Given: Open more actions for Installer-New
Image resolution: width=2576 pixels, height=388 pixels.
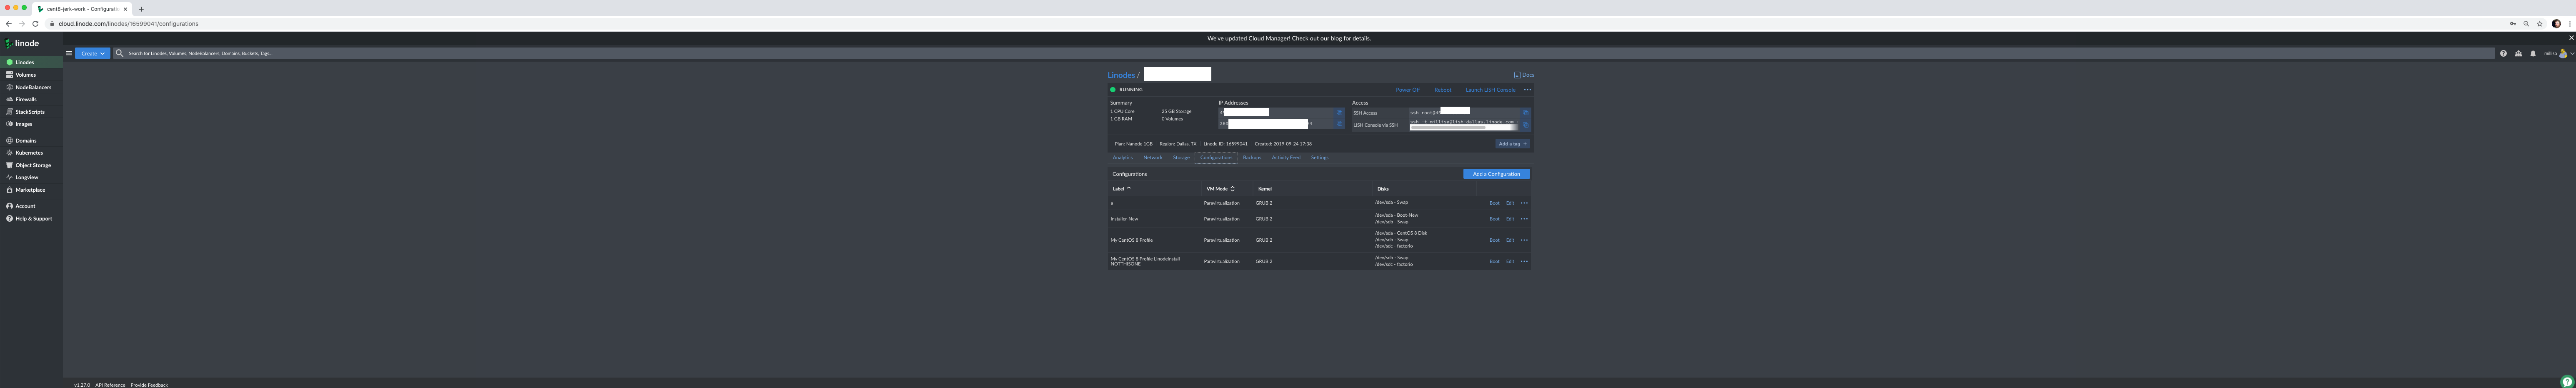Looking at the screenshot, I should tap(1524, 219).
